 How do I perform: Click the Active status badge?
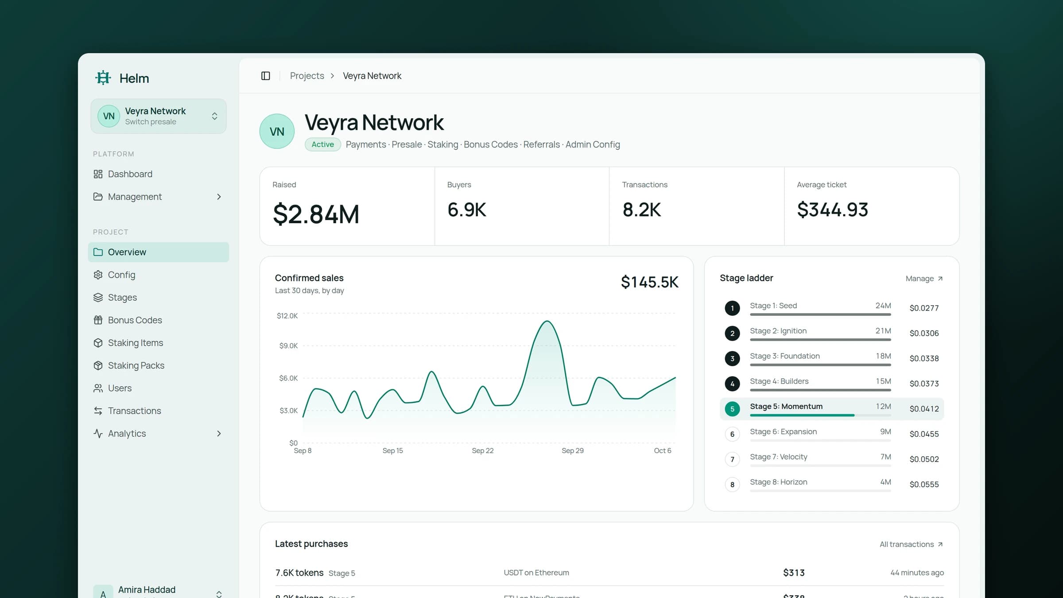pyautogui.click(x=322, y=144)
